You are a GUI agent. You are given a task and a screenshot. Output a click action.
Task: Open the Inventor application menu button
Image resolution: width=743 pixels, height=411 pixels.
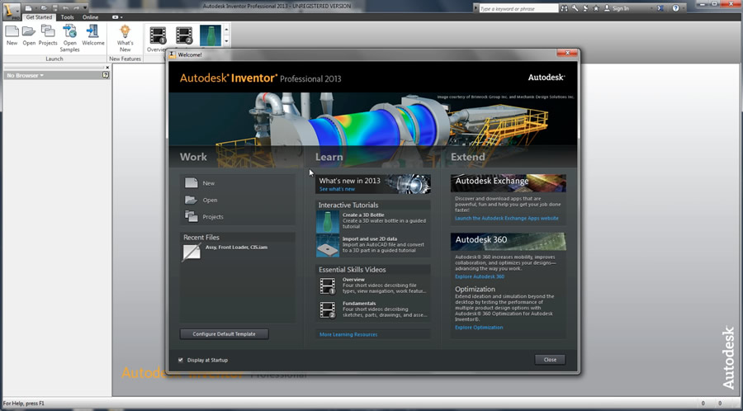coord(12,12)
